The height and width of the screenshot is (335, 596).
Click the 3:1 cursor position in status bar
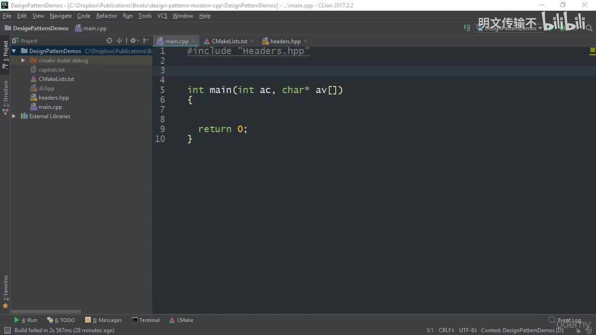point(430,330)
